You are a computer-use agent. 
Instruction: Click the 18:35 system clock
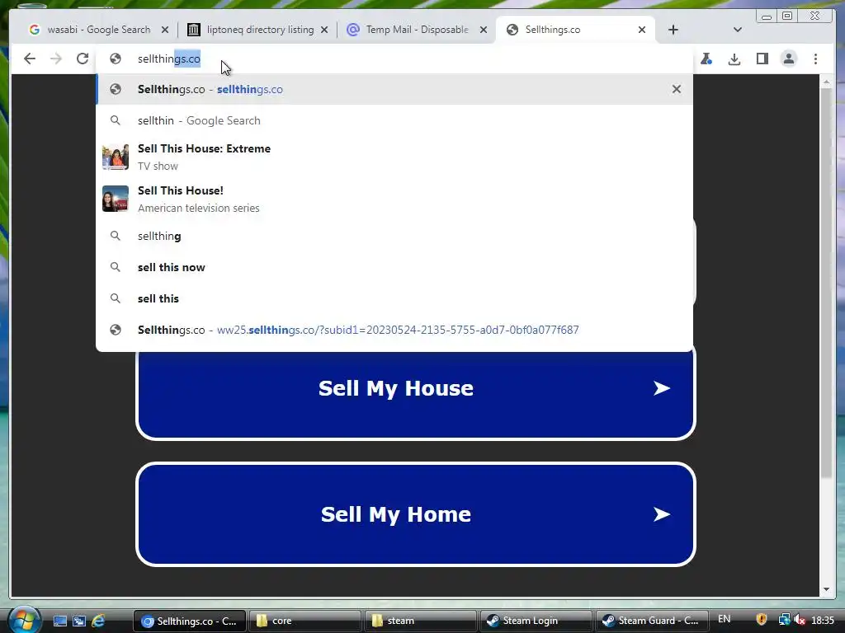click(x=823, y=620)
